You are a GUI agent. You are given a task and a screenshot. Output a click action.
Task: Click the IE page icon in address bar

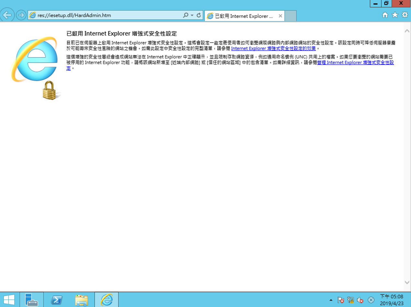click(x=33, y=15)
